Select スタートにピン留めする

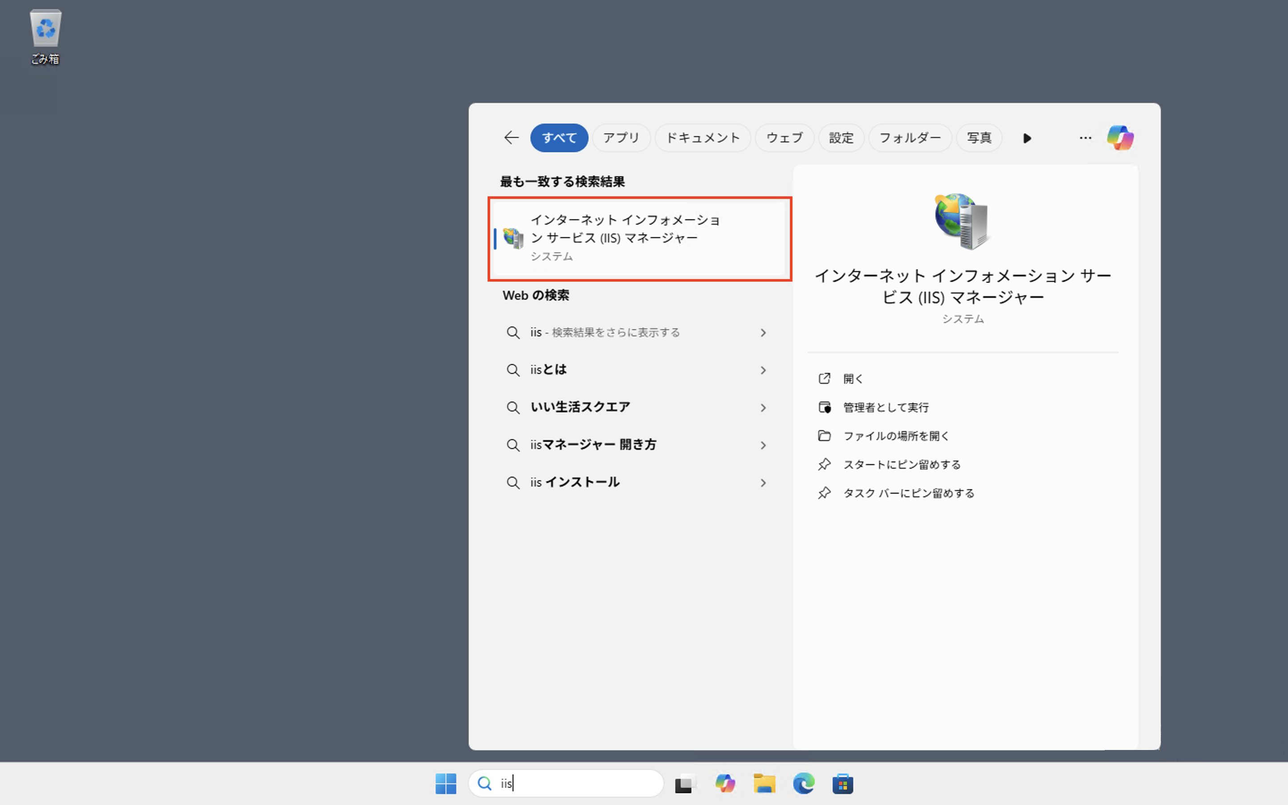902,465
